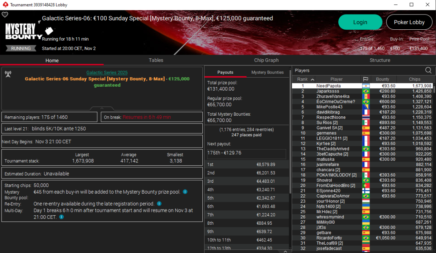Sort players by country flag column
The height and width of the screenshot is (253, 436).
(366, 79)
